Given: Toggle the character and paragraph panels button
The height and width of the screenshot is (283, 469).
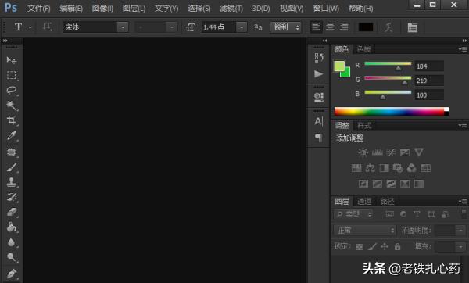Looking at the screenshot, I should [413, 27].
